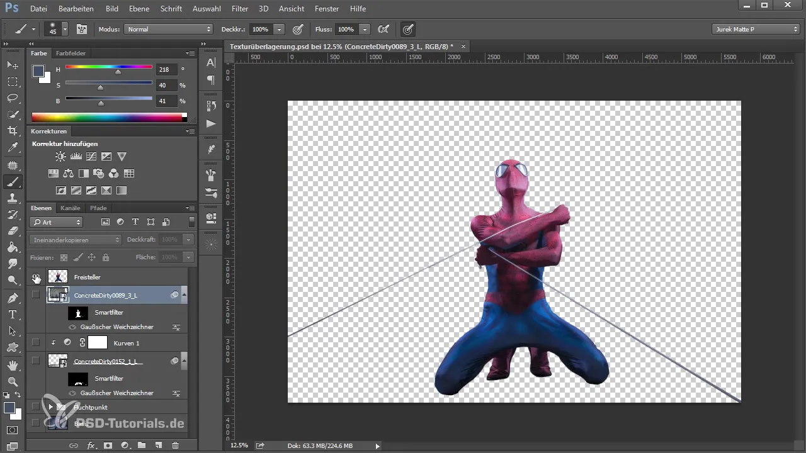Click the Smartfilter label under ConcreteDirty0152_1_L
This screenshot has width=806, height=453.
click(x=109, y=379)
